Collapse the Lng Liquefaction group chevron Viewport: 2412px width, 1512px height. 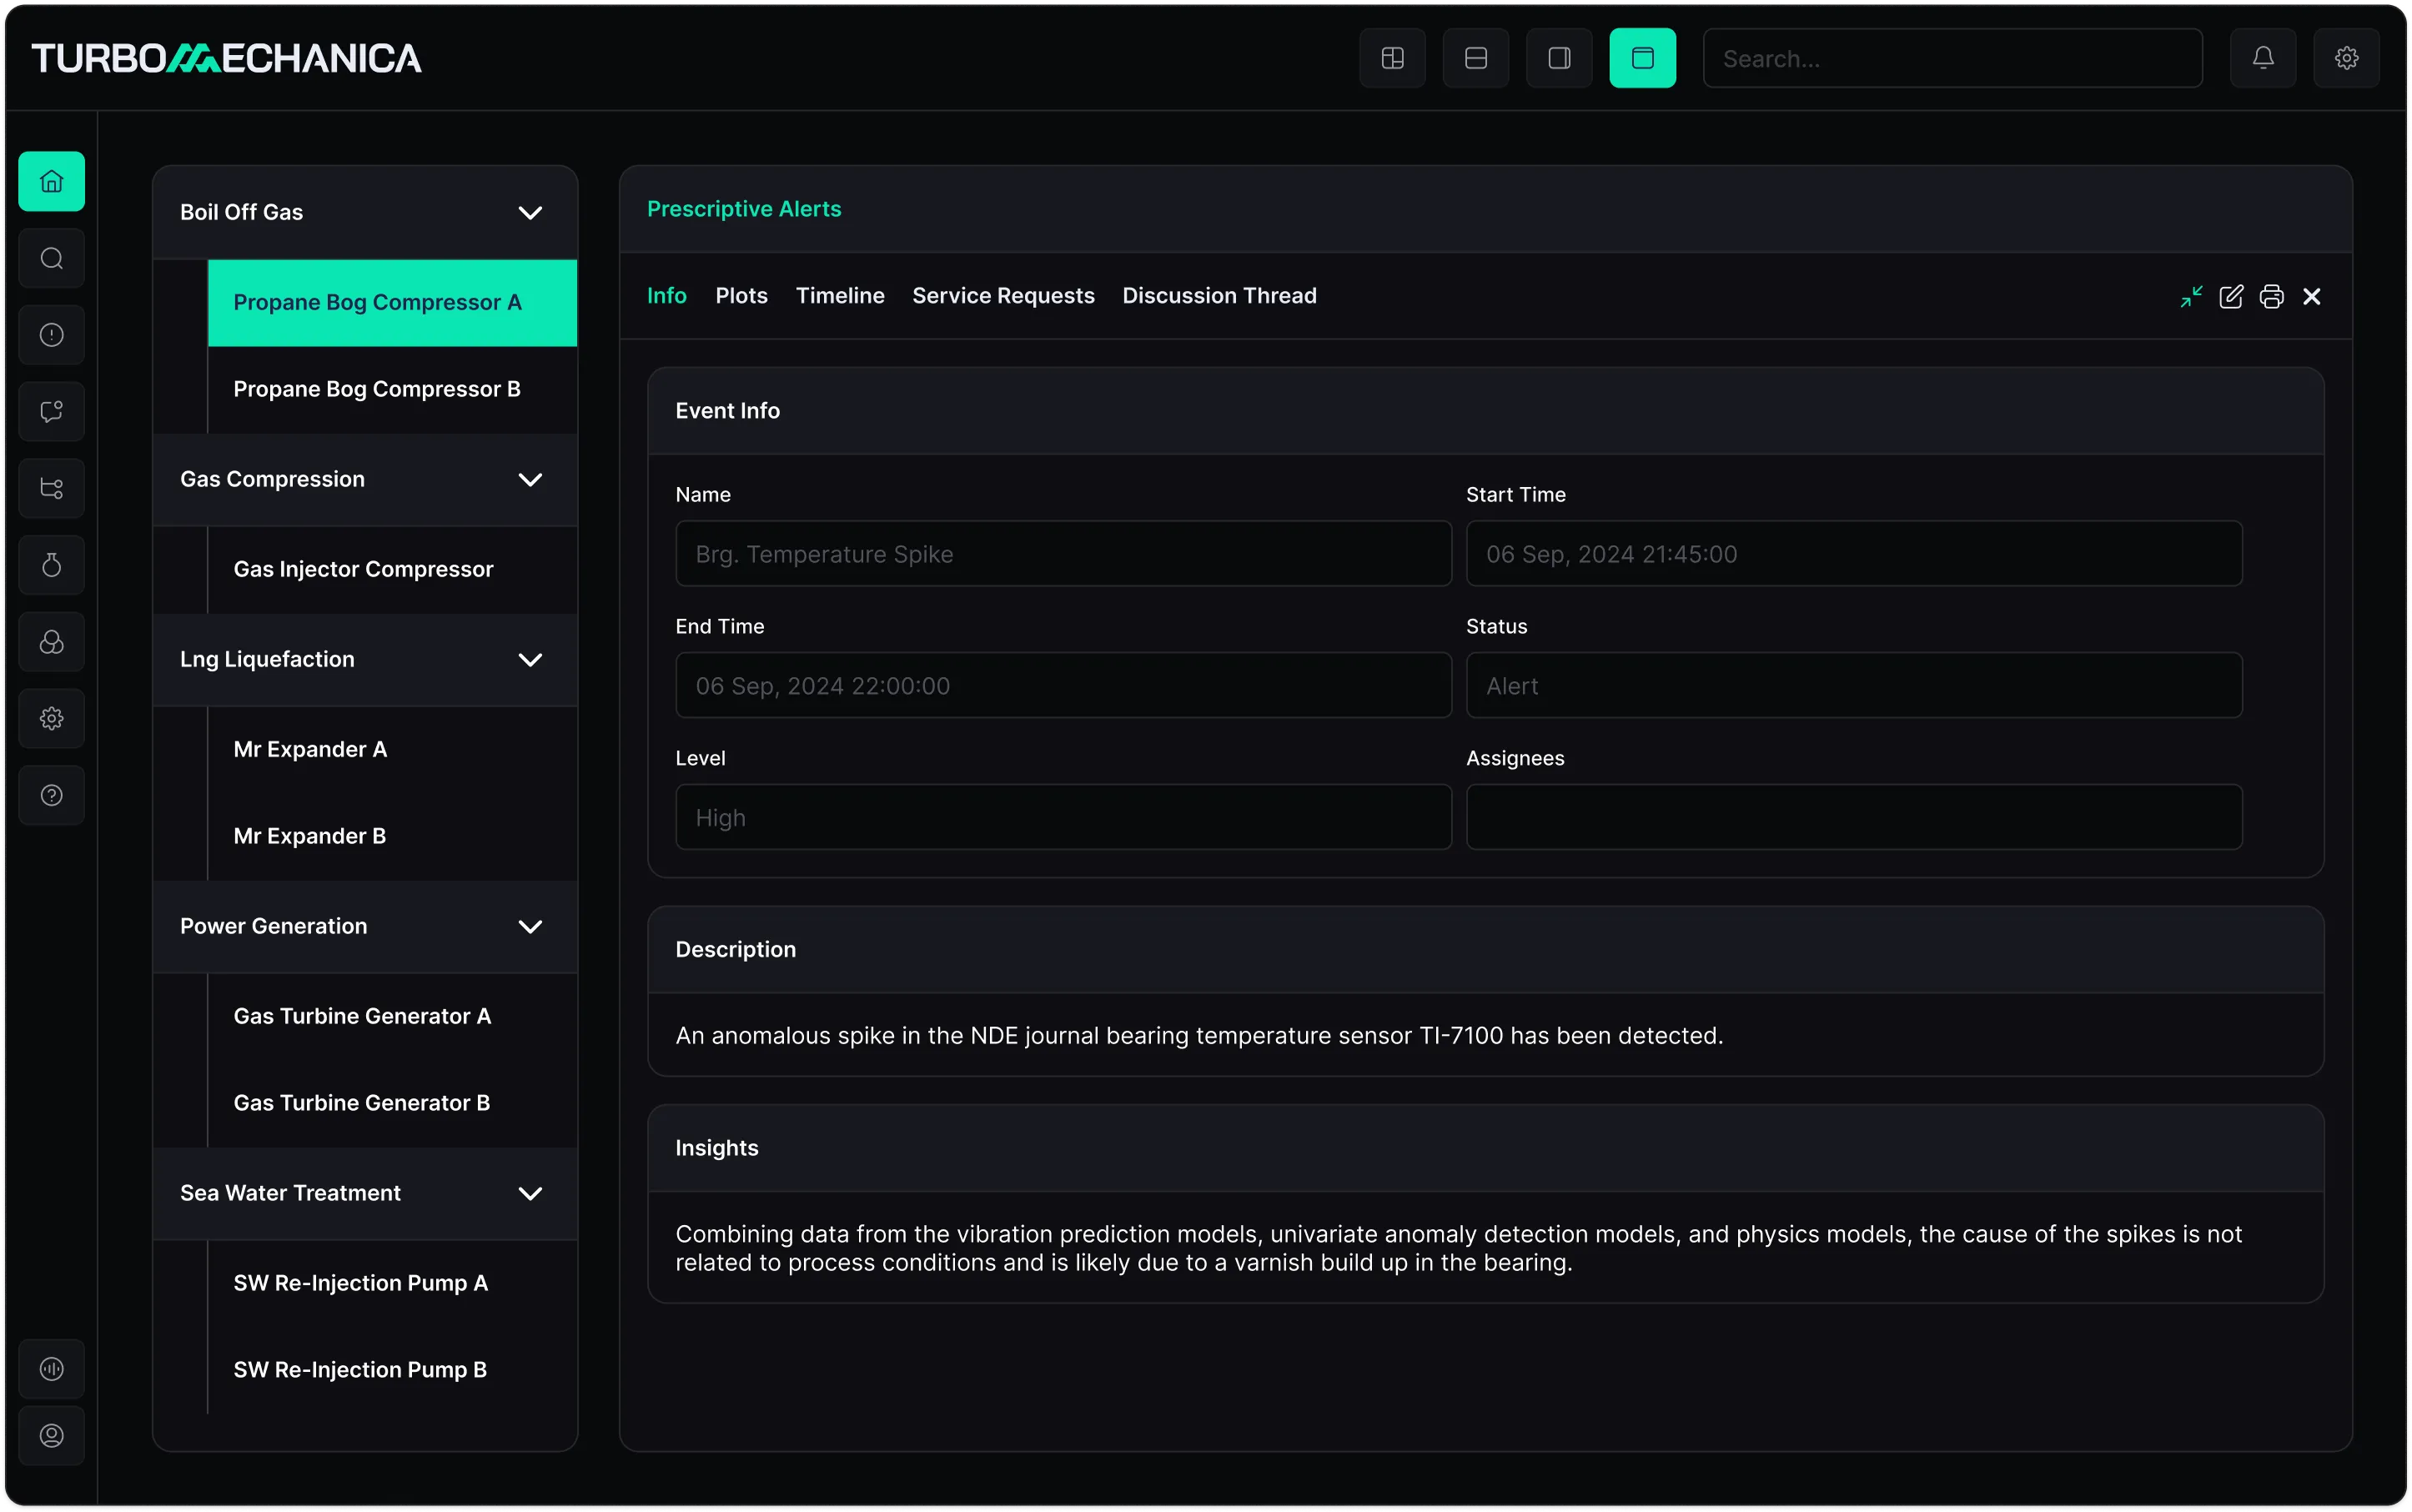[530, 659]
